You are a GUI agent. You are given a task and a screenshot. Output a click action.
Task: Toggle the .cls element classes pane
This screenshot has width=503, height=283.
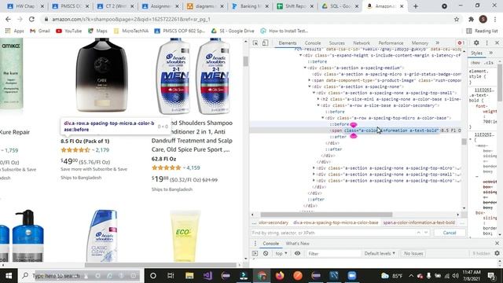click(489, 63)
